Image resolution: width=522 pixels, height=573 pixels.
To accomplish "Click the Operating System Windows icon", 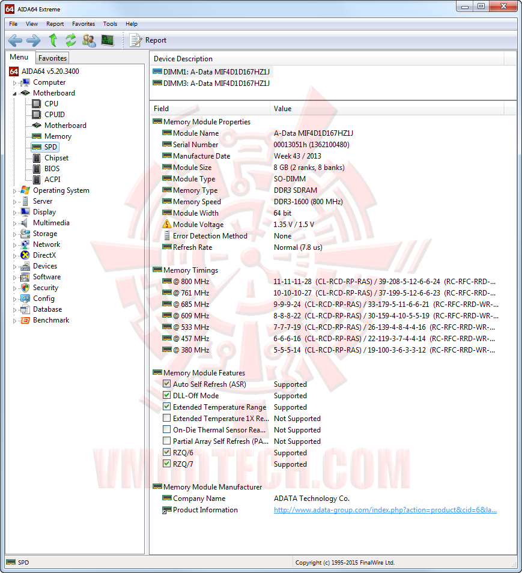I will 25,190.
